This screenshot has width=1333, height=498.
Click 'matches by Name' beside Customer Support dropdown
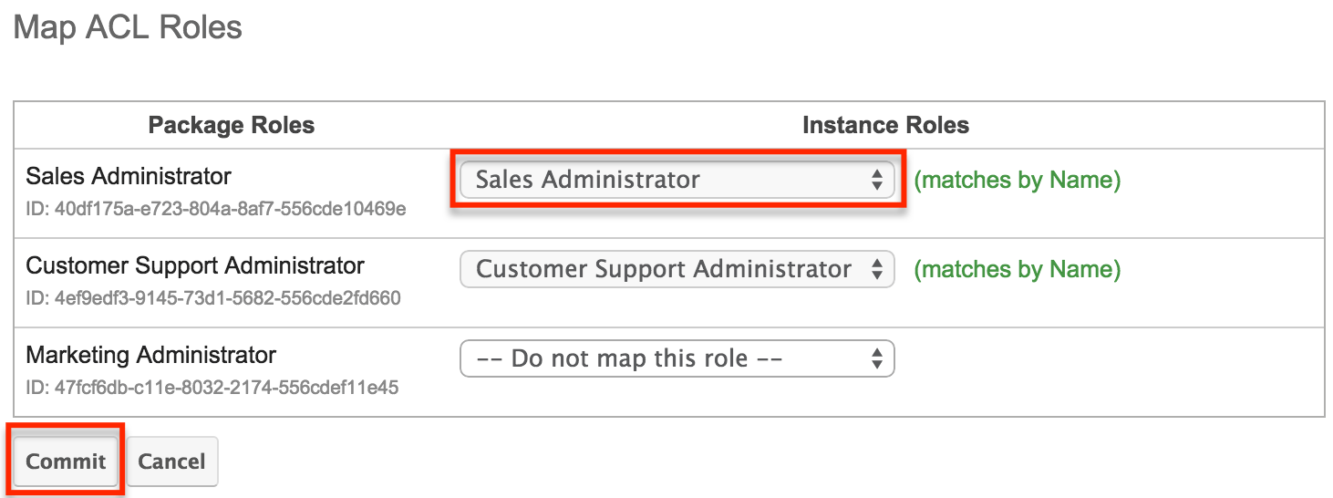point(1017,269)
